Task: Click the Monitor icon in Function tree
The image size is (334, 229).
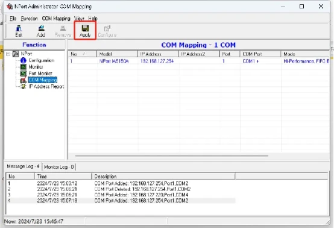Action: (24, 67)
